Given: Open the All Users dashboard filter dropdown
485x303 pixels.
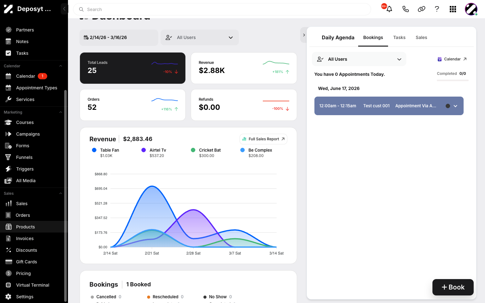Looking at the screenshot, I should pyautogui.click(x=200, y=37).
